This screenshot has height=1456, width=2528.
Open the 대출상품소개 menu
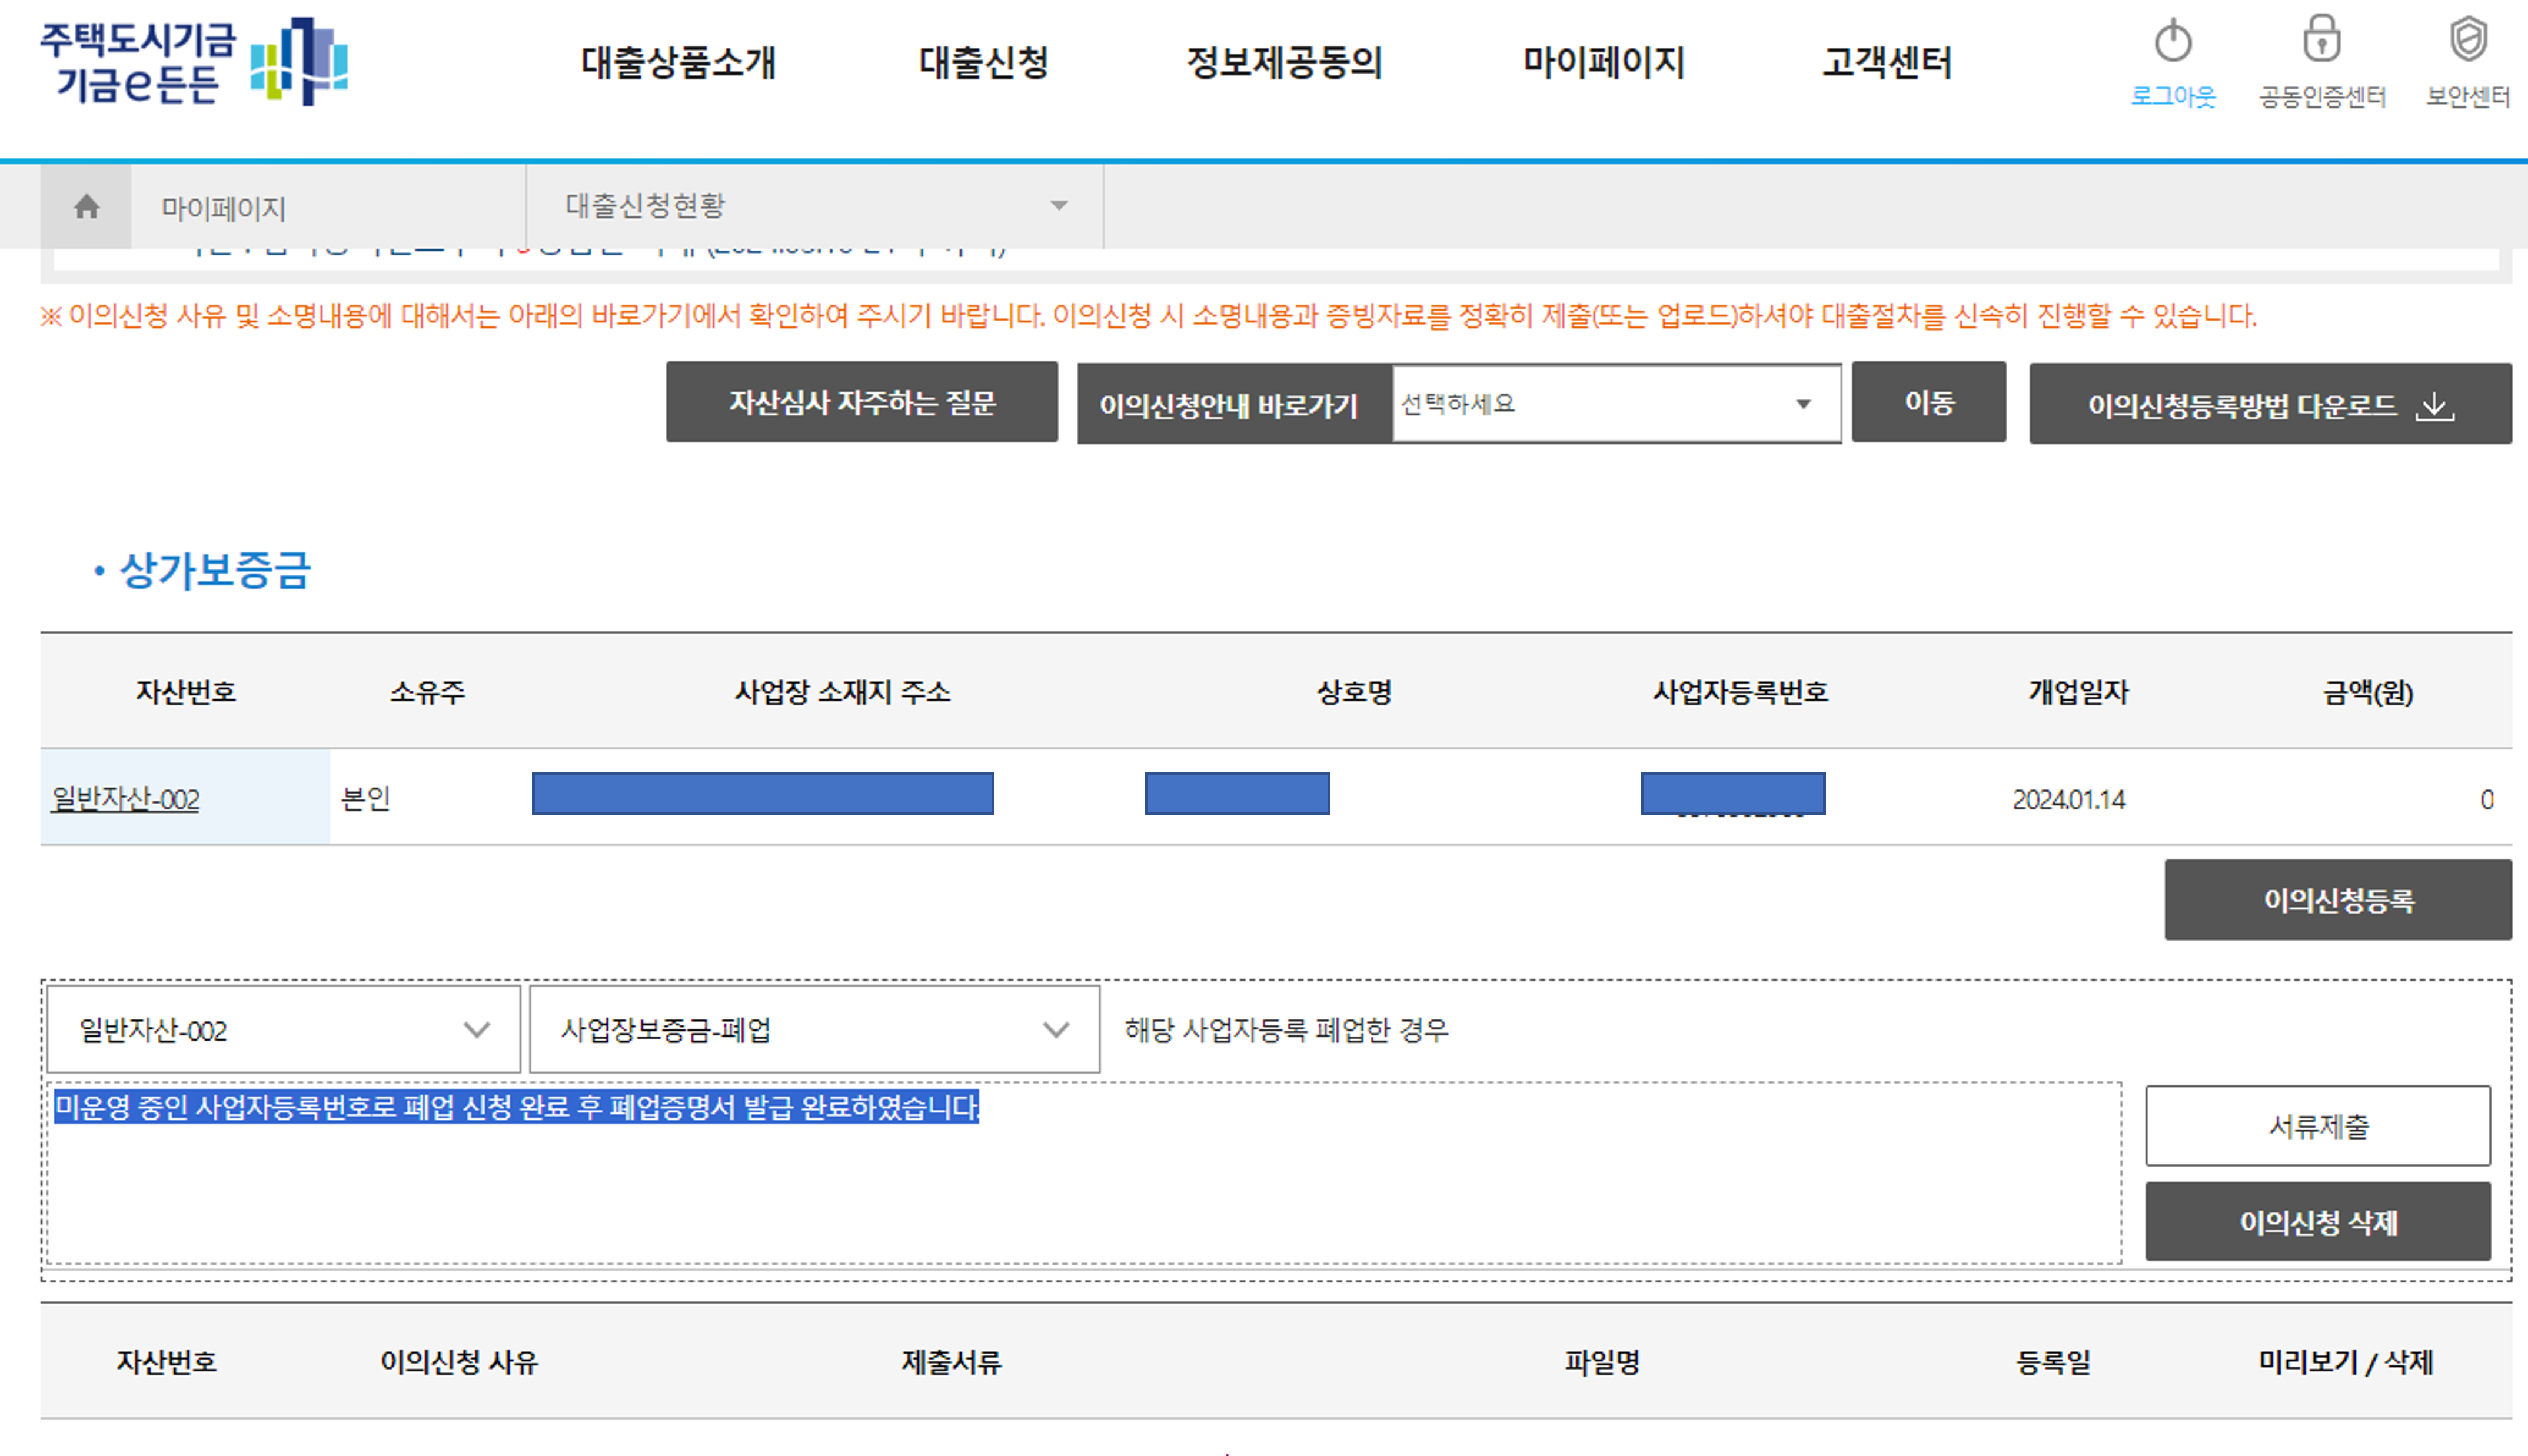point(678,63)
